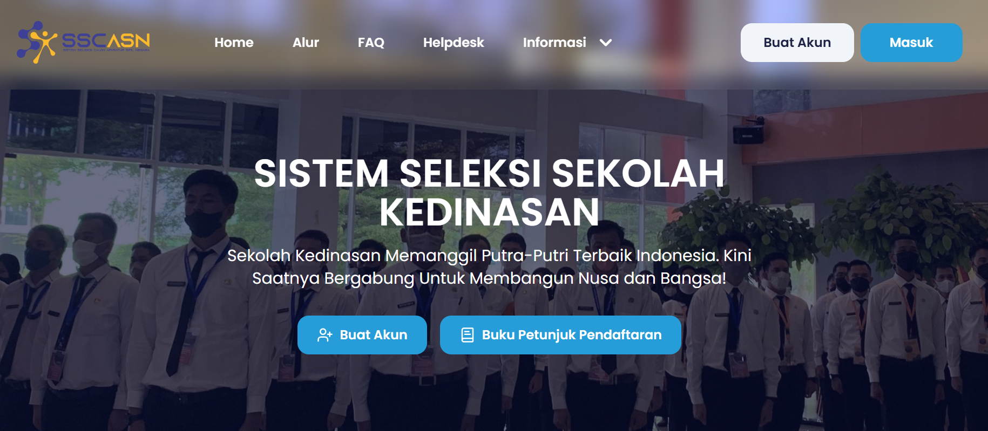The width and height of the screenshot is (988, 431).
Task: Go to the Home menu item
Action: pyautogui.click(x=234, y=43)
